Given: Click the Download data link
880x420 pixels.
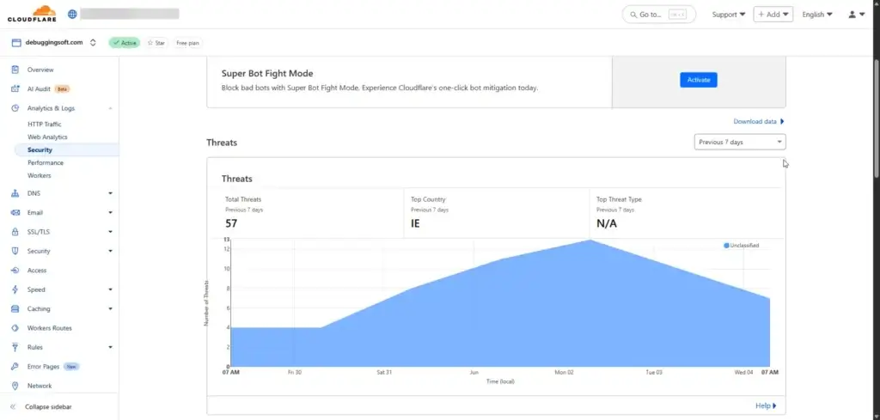Looking at the screenshot, I should 758,121.
